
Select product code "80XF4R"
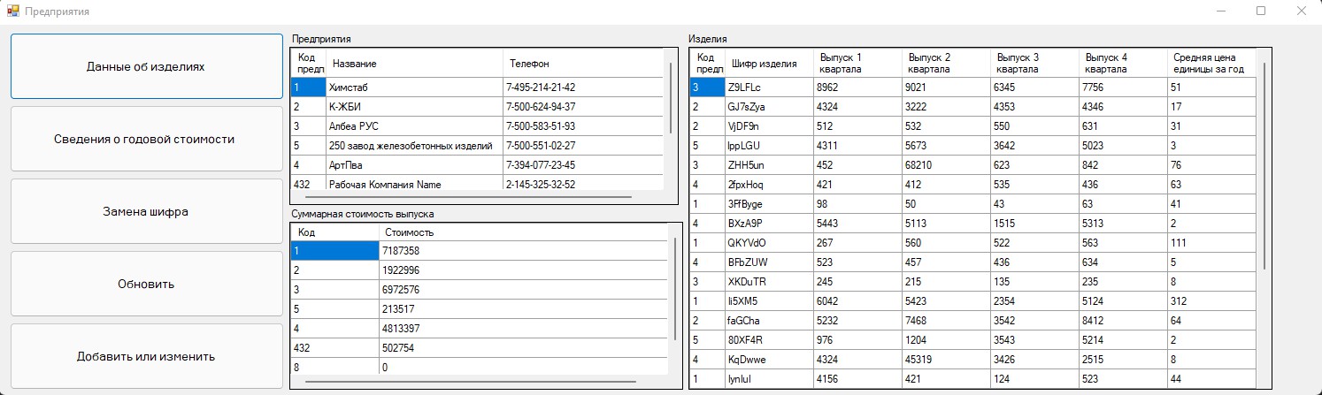click(769, 340)
